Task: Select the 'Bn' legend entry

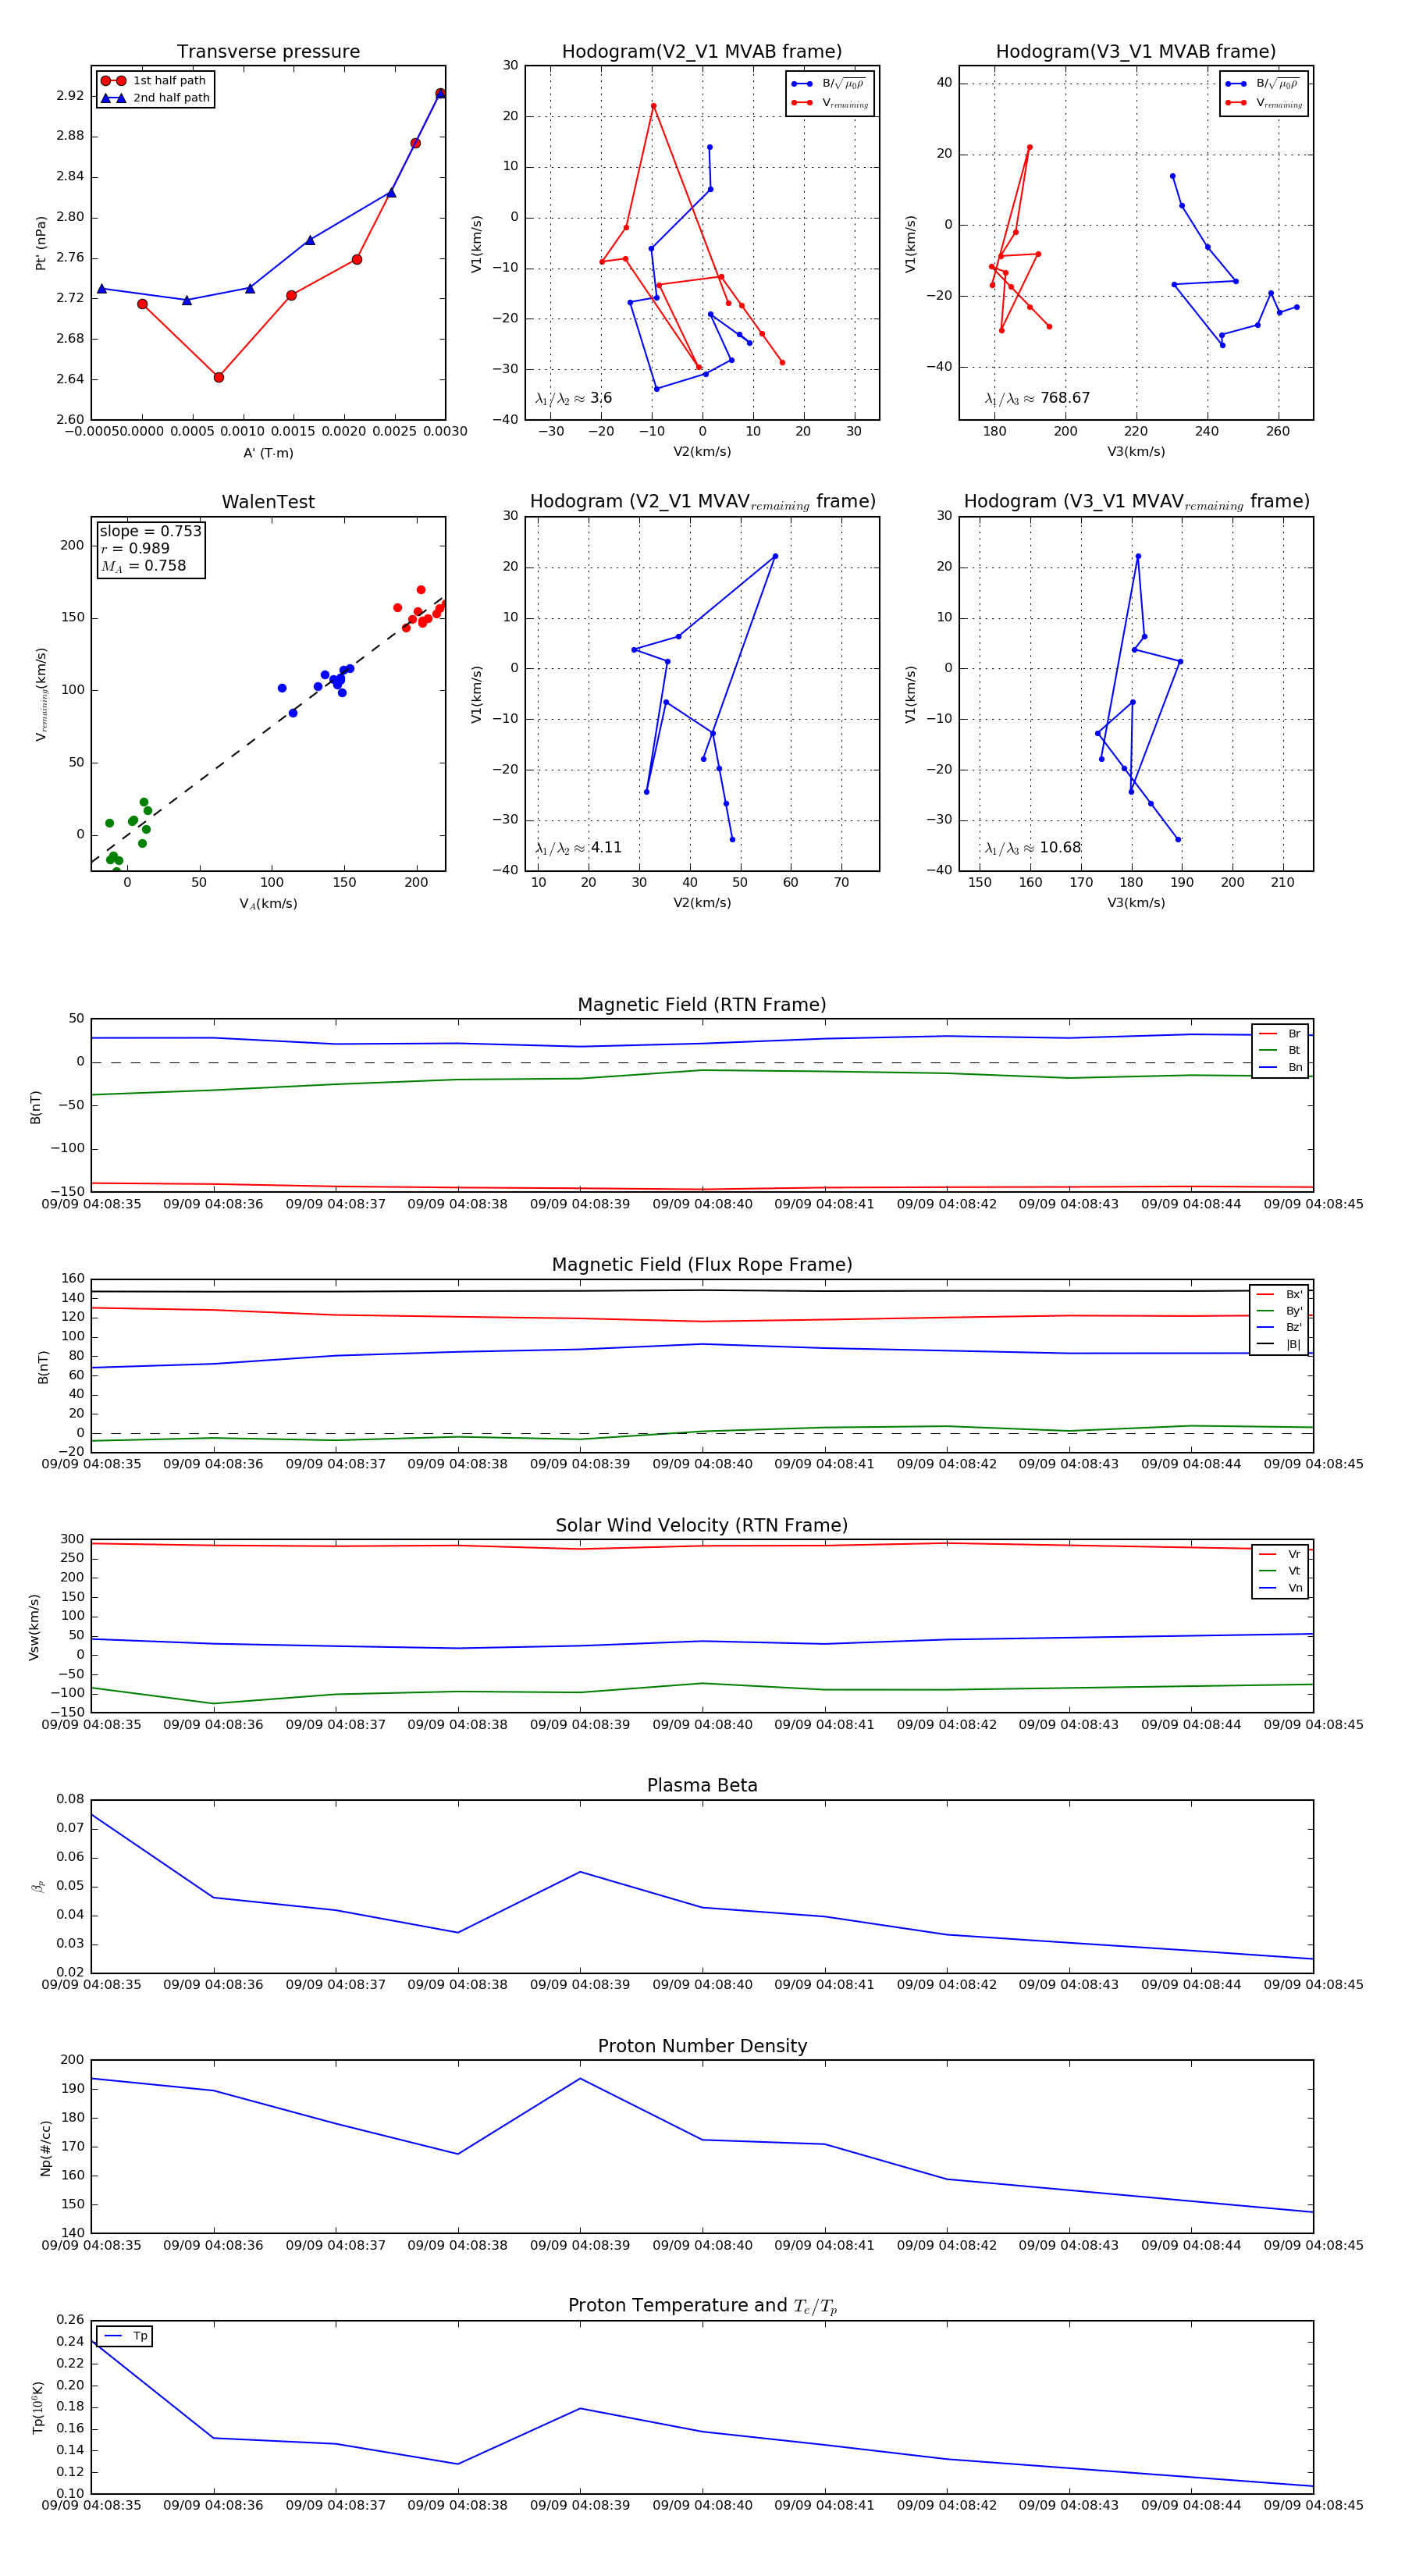Action: pyautogui.click(x=1280, y=1067)
